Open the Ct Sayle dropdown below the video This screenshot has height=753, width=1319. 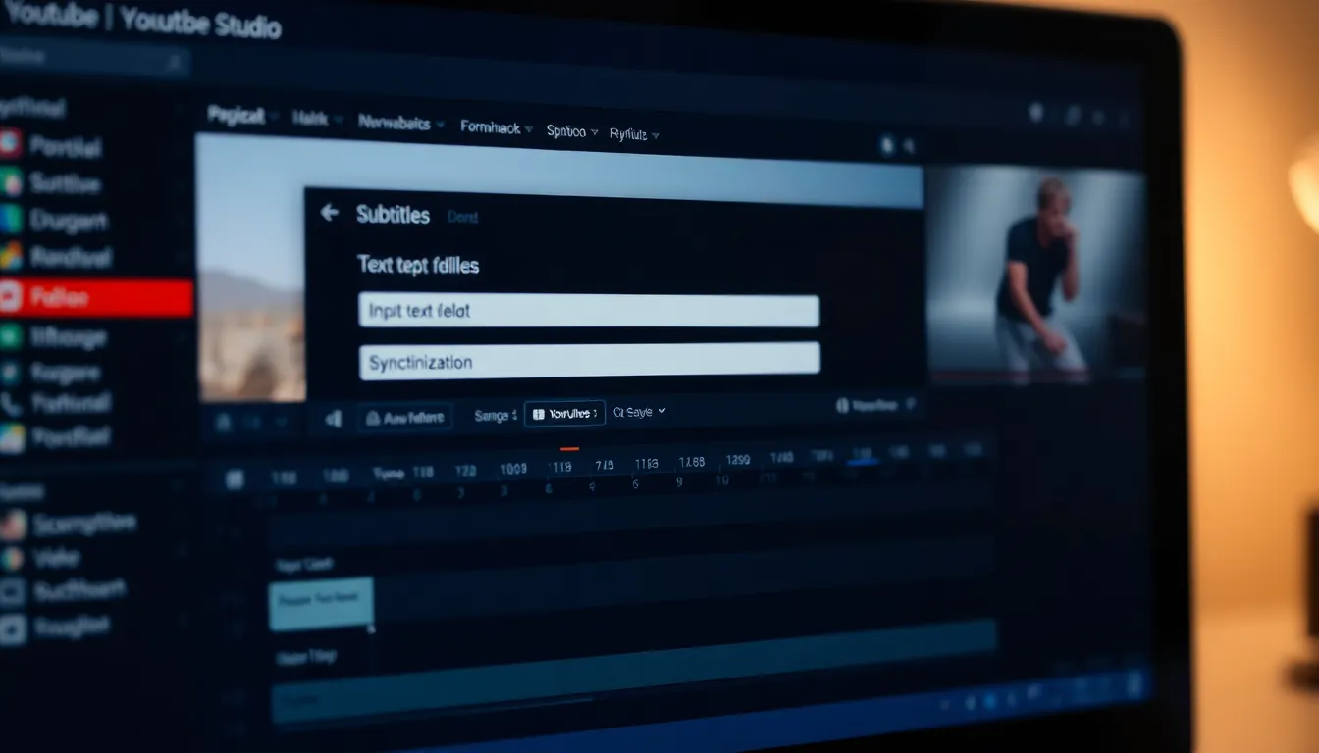[639, 412]
